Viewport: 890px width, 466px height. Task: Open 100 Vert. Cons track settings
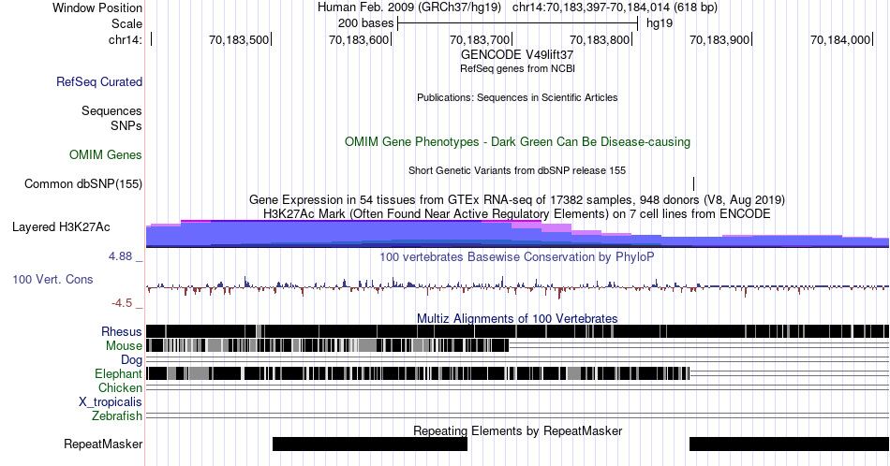(x=52, y=279)
